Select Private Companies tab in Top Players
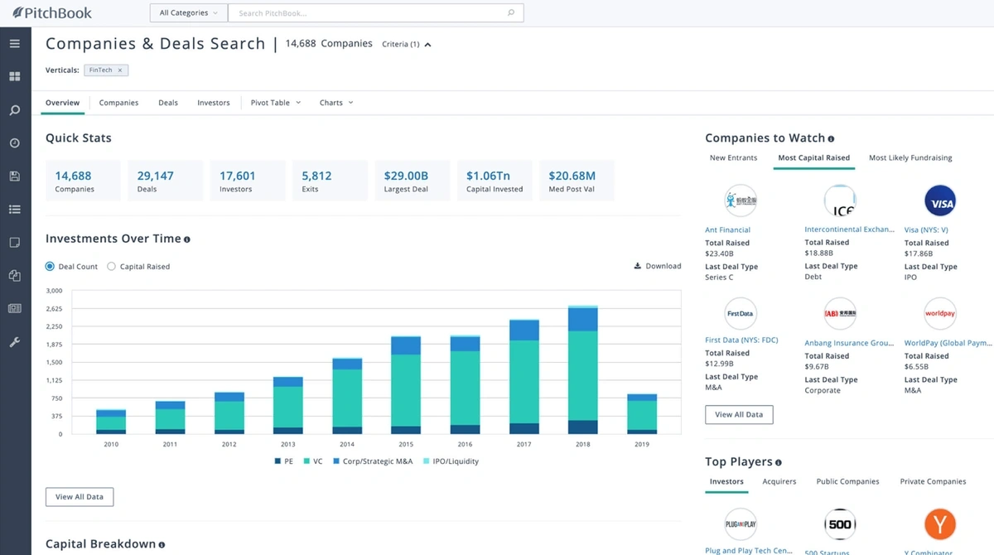 [933, 481]
